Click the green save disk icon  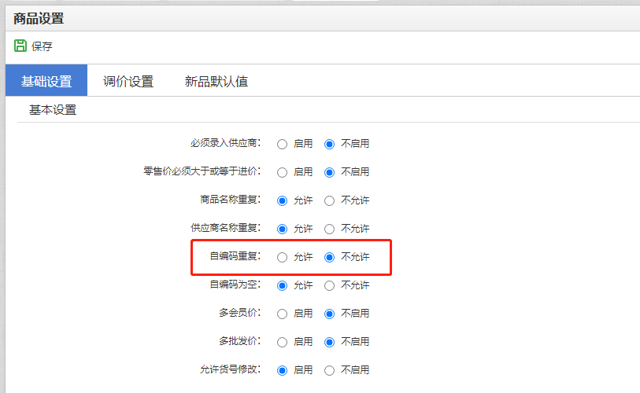[20, 46]
